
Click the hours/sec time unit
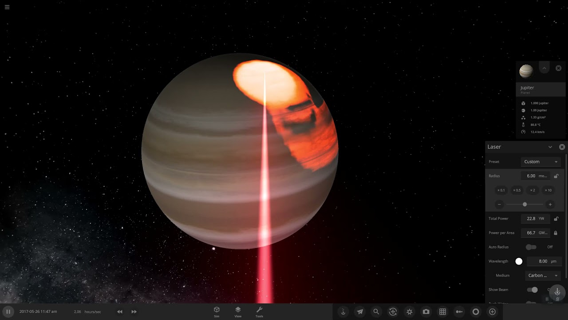93,312
